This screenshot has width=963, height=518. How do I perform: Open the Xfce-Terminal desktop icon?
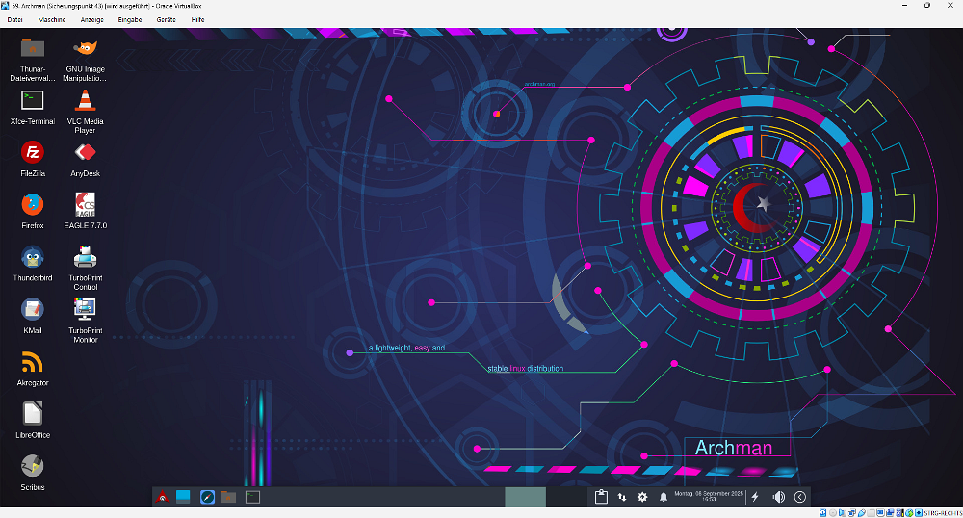point(33,100)
